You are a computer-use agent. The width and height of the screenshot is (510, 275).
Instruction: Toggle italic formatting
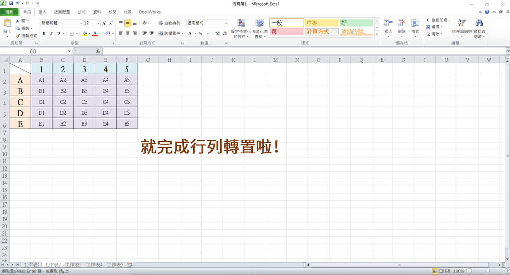[x=51, y=33]
